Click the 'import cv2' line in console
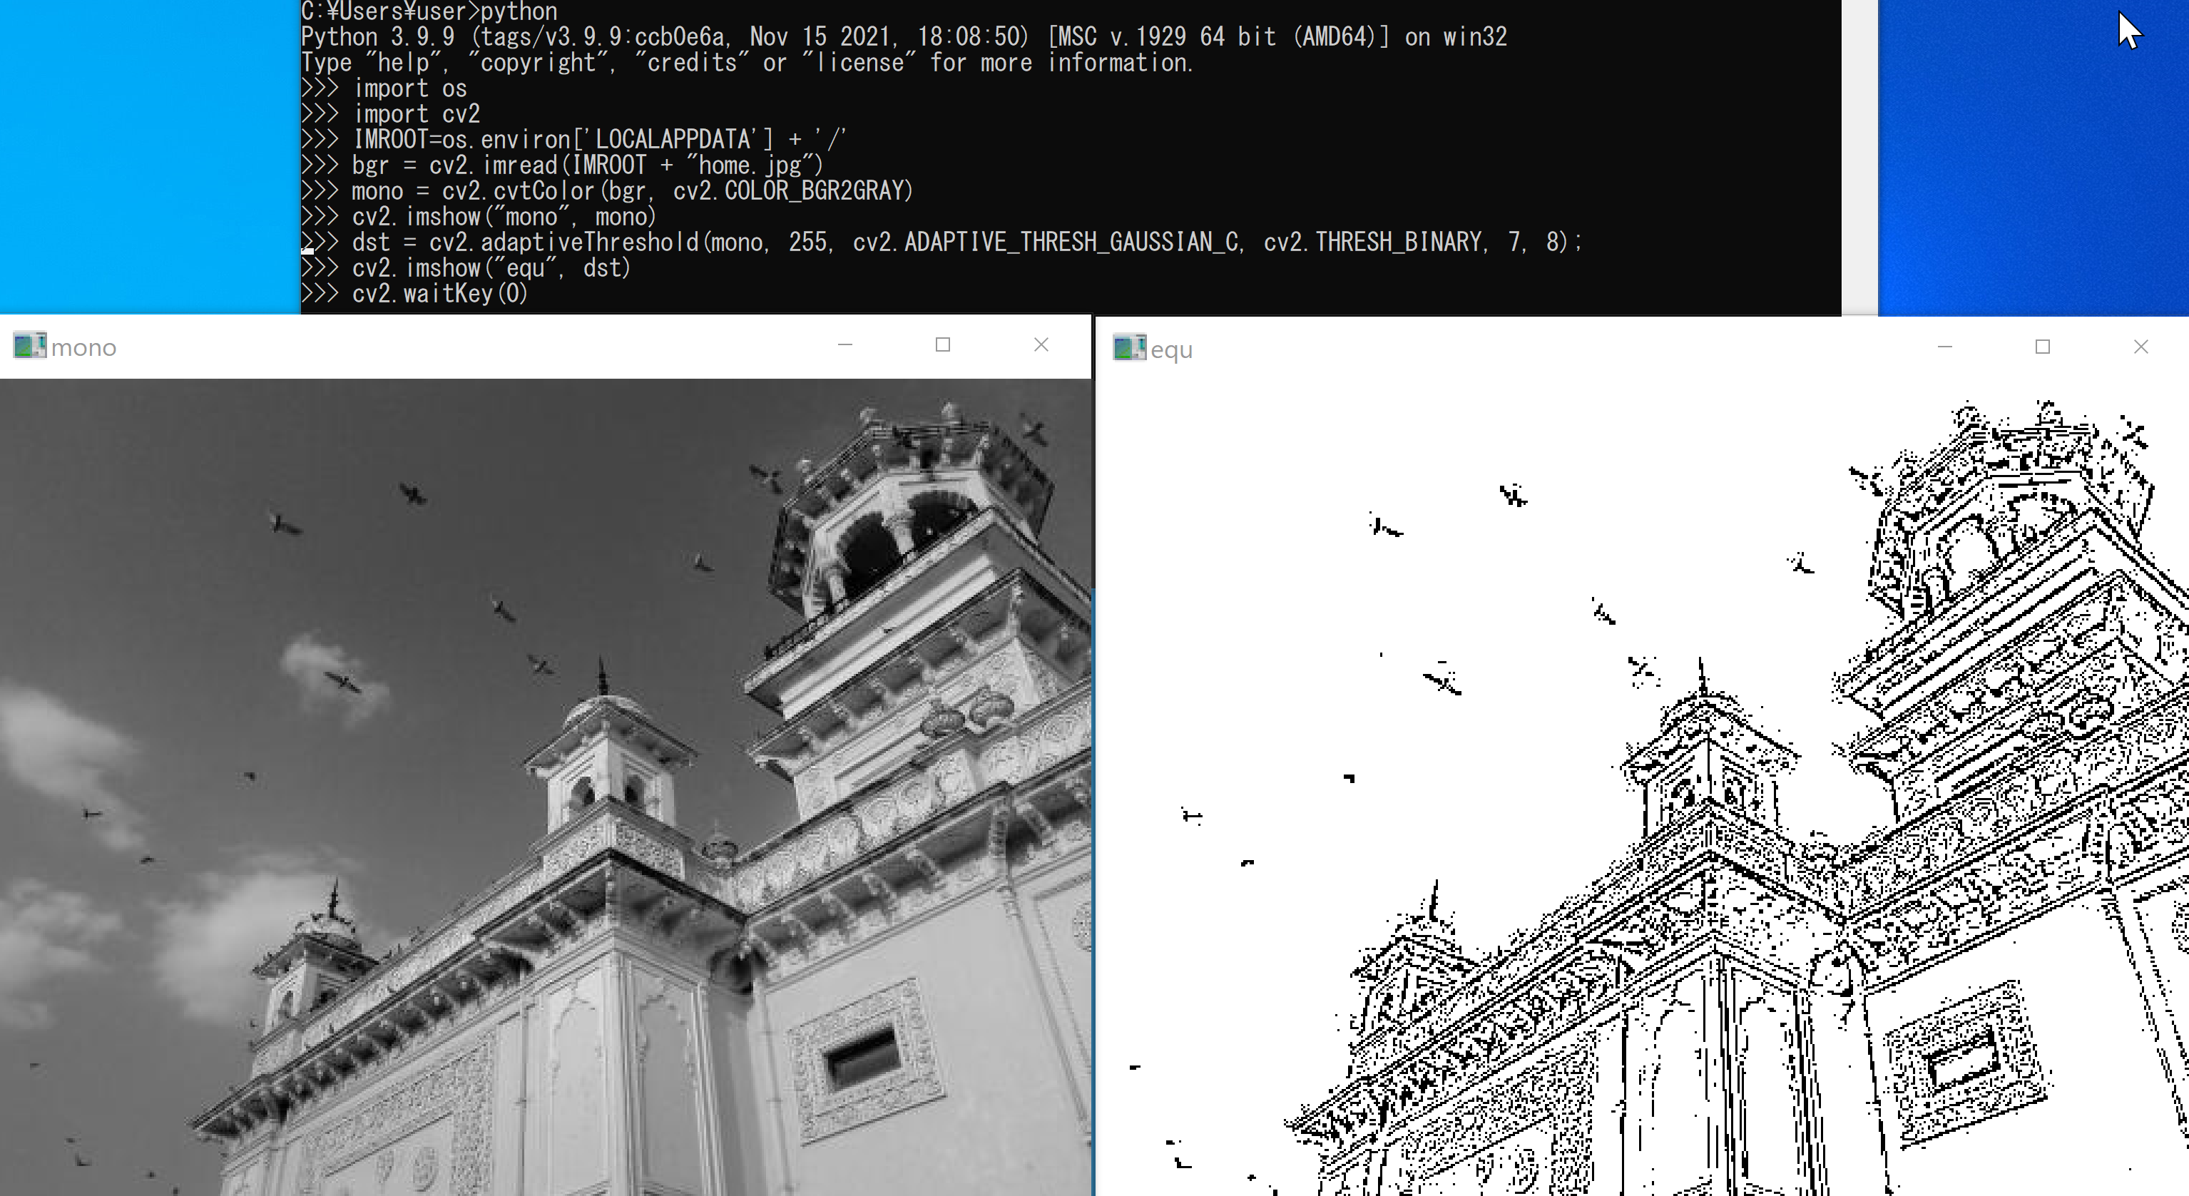The height and width of the screenshot is (1196, 2189). pyautogui.click(x=391, y=114)
